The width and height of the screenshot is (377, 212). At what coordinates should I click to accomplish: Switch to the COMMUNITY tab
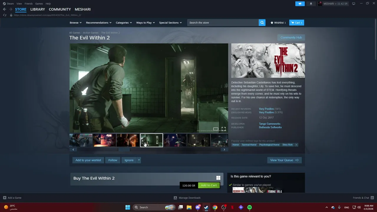point(60,9)
